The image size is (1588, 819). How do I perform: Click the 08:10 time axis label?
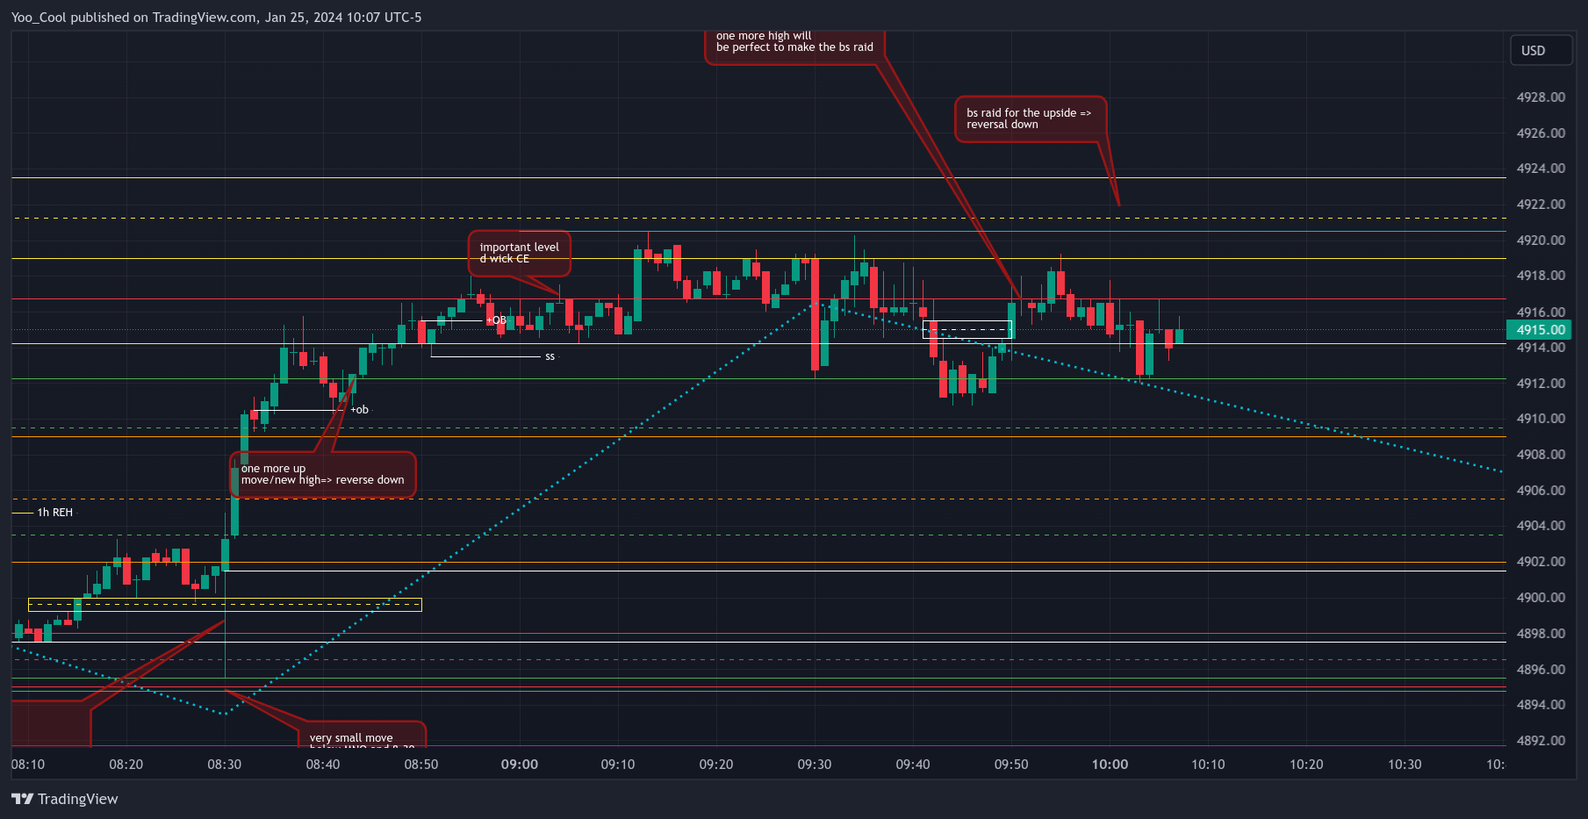pos(28,765)
